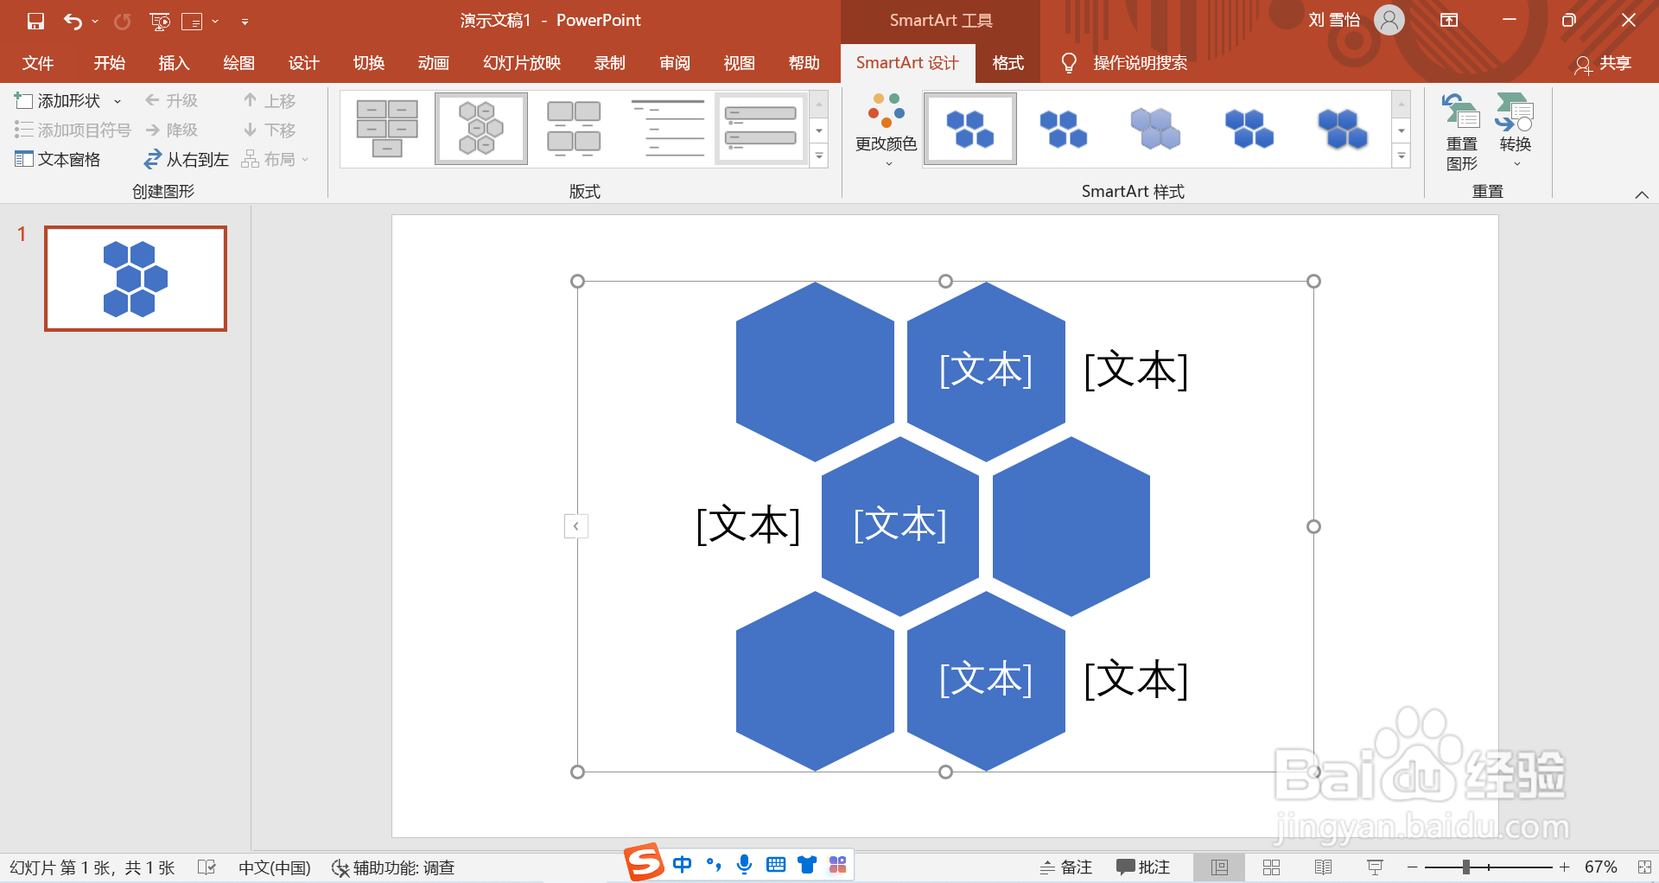The height and width of the screenshot is (883, 1659).
Task: Switch to the 动画 tab
Action: point(433,63)
